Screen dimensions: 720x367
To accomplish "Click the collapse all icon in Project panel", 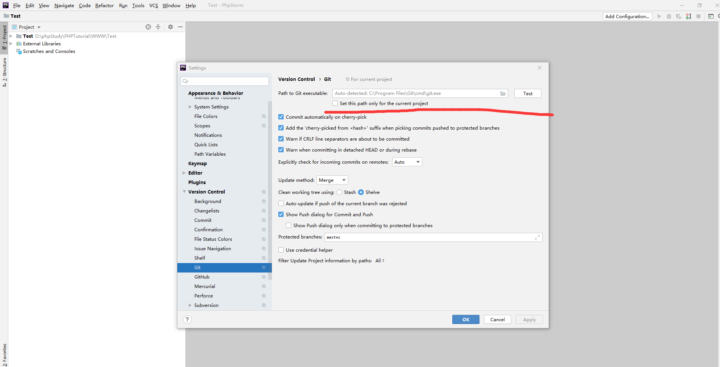I will point(158,27).
